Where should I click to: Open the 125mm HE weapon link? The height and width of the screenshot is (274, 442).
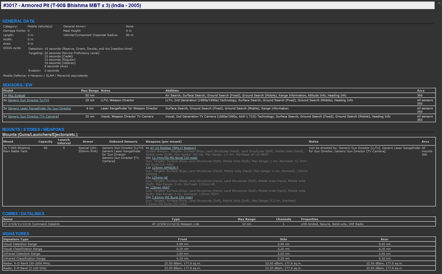coord(160,178)
